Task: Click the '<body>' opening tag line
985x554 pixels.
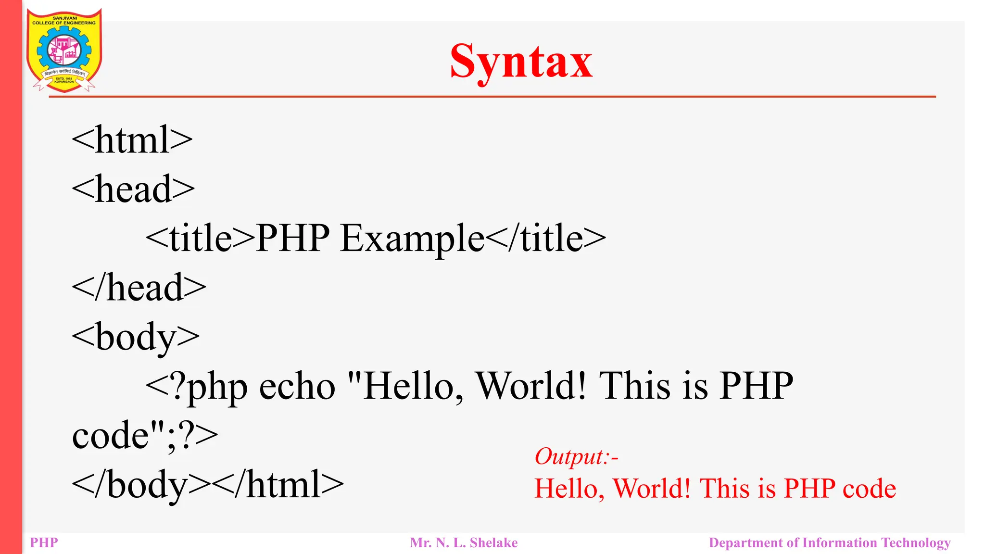Action: point(136,338)
